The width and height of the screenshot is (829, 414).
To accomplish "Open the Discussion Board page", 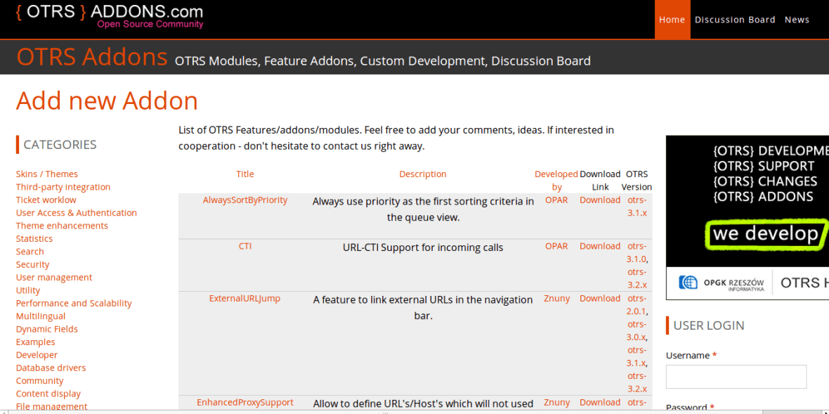I will click(x=735, y=19).
